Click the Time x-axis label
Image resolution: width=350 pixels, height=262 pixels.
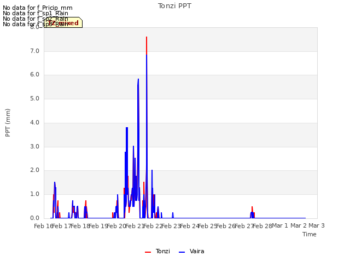[x=310, y=234]
